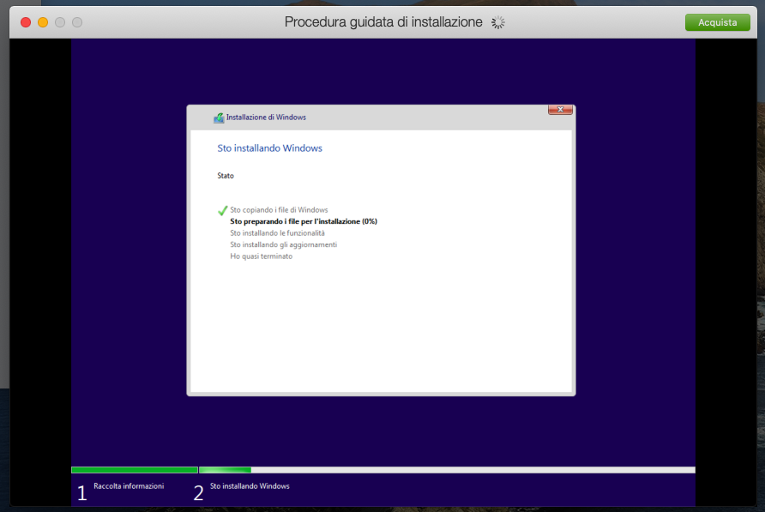Click 'Sto preparando i file per l'installazione (0%)'
Viewport: 765px width, 512px height.
pyautogui.click(x=304, y=221)
